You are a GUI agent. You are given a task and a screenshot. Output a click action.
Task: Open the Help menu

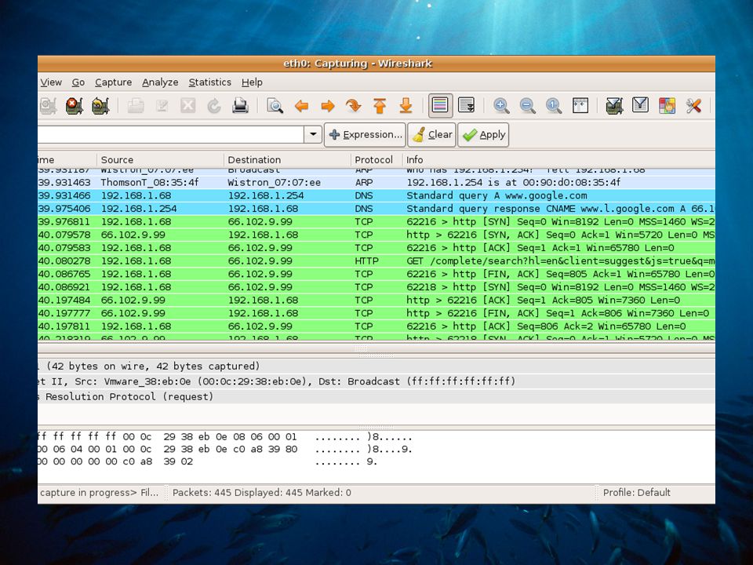point(252,82)
